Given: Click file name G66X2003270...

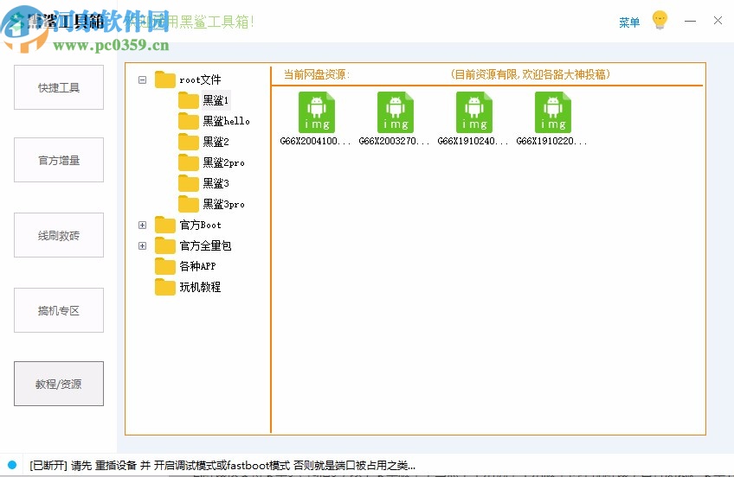Looking at the screenshot, I should point(394,141).
